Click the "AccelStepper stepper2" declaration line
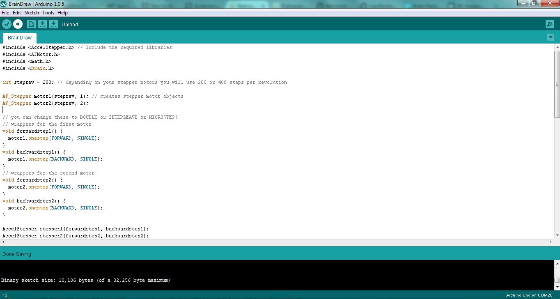The image size is (560, 299). pyautogui.click(x=76, y=236)
